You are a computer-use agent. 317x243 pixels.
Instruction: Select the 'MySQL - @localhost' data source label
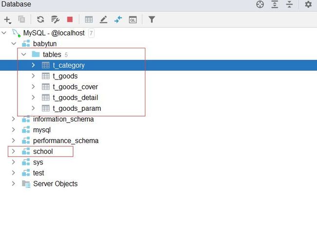[54, 33]
